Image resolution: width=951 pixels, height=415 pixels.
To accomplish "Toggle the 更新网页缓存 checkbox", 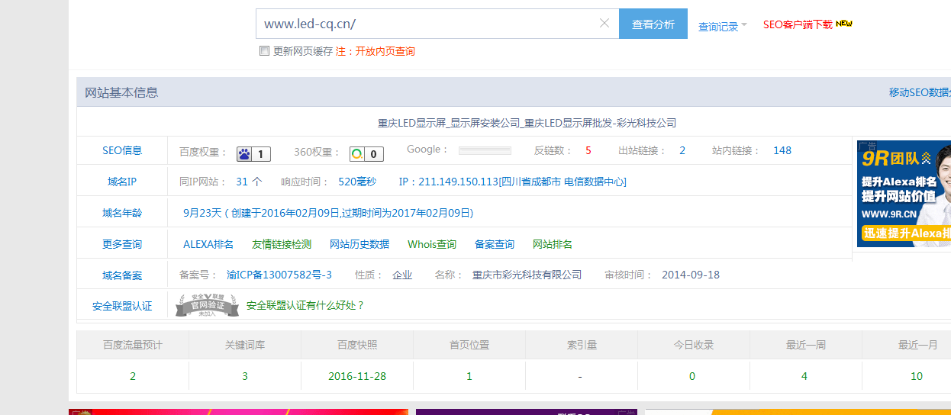I will [x=264, y=51].
